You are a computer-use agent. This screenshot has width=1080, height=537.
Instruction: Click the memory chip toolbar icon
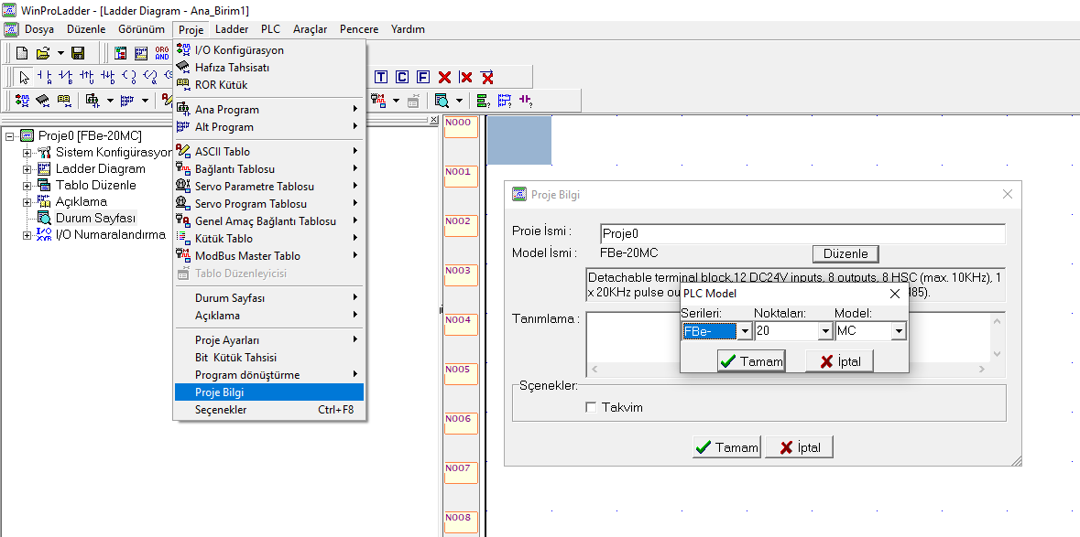43,101
